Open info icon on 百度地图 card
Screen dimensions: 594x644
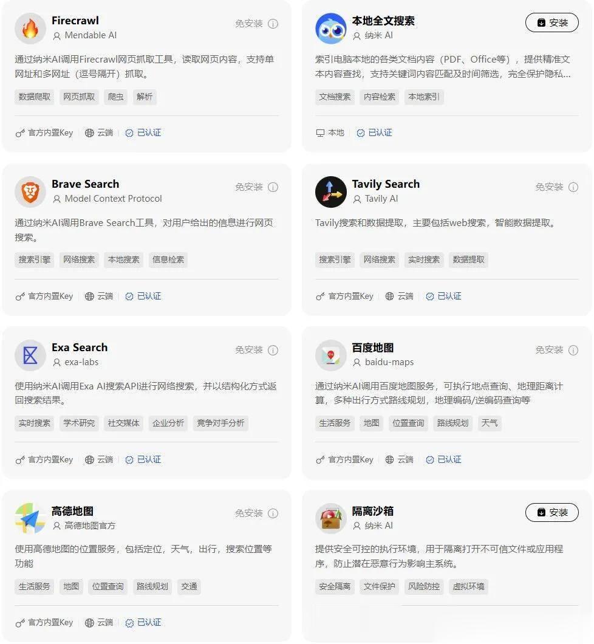[573, 350]
